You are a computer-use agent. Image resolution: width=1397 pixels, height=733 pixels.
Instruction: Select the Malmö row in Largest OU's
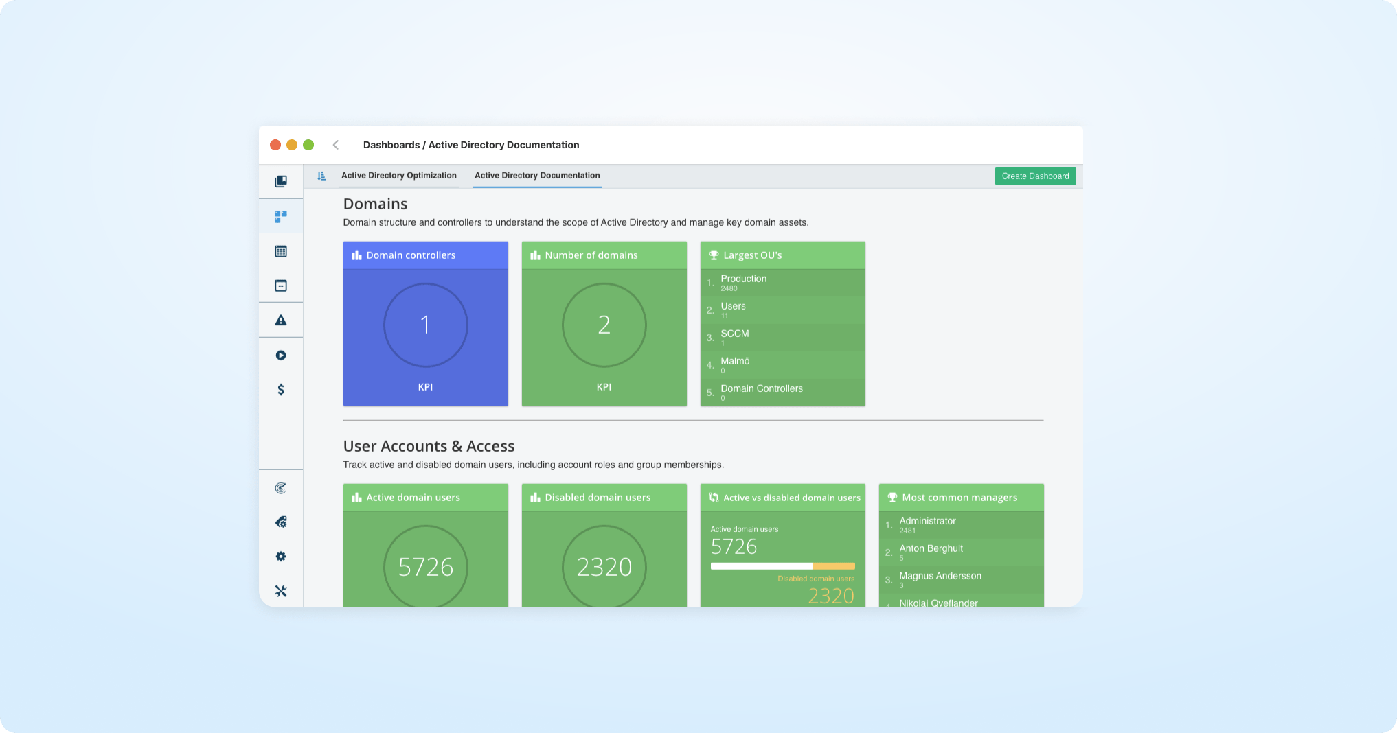click(x=783, y=365)
